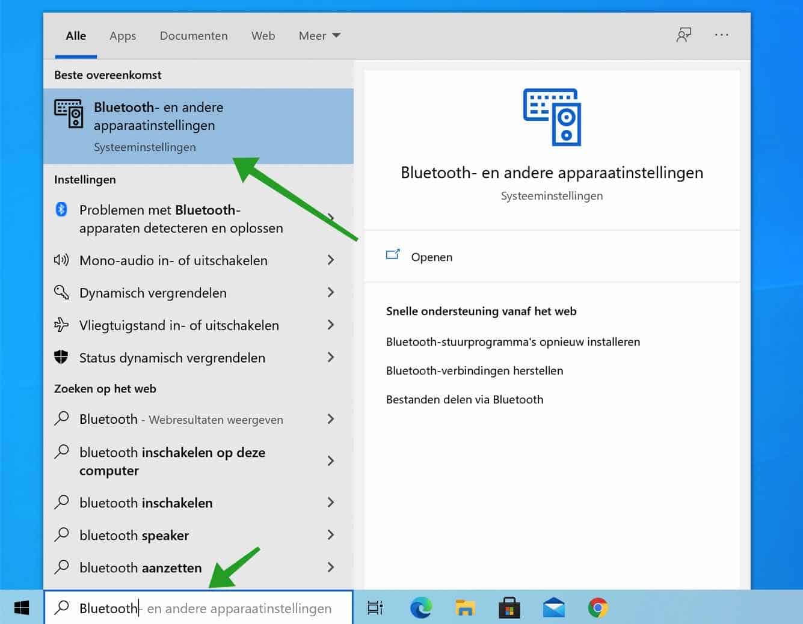Open Bestanden delen via Bluetooth link

[x=464, y=399]
